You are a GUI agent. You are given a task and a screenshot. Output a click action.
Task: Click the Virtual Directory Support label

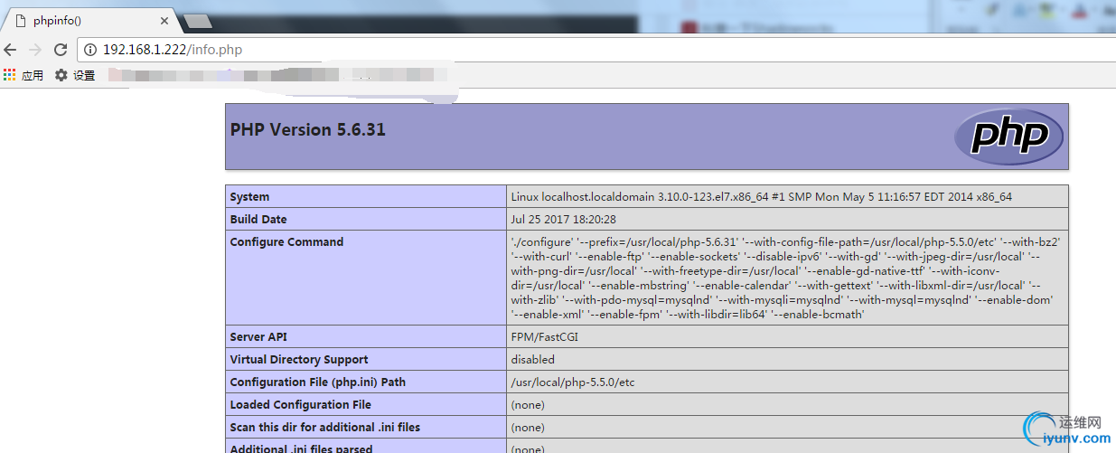(x=299, y=359)
